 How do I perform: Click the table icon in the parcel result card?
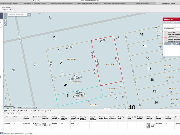pos(172,44)
